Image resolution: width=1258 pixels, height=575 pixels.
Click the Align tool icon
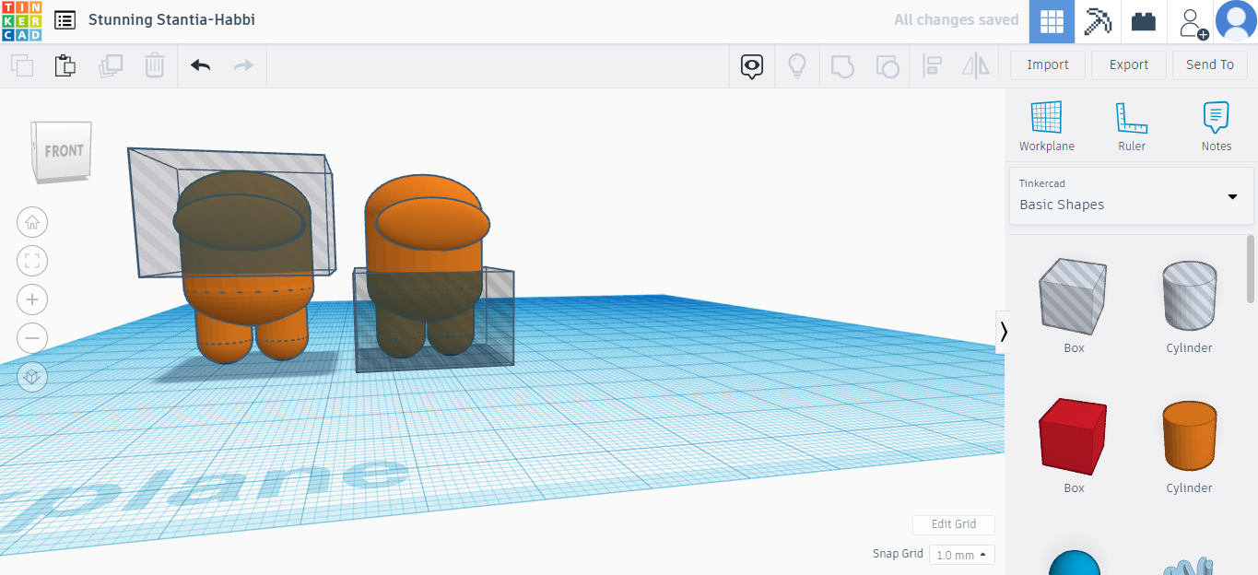point(932,65)
